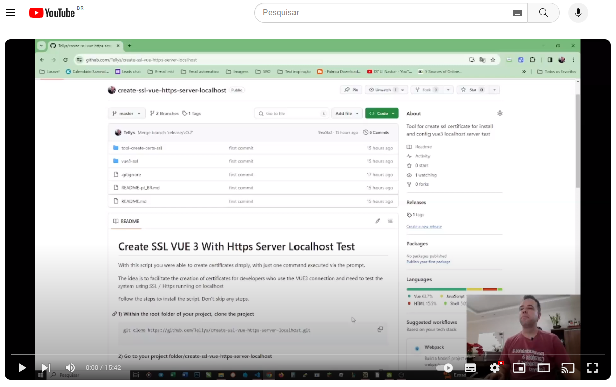The width and height of the screenshot is (616, 387).
Task: Go to the YouTube home logo
Action: coord(52,13)
